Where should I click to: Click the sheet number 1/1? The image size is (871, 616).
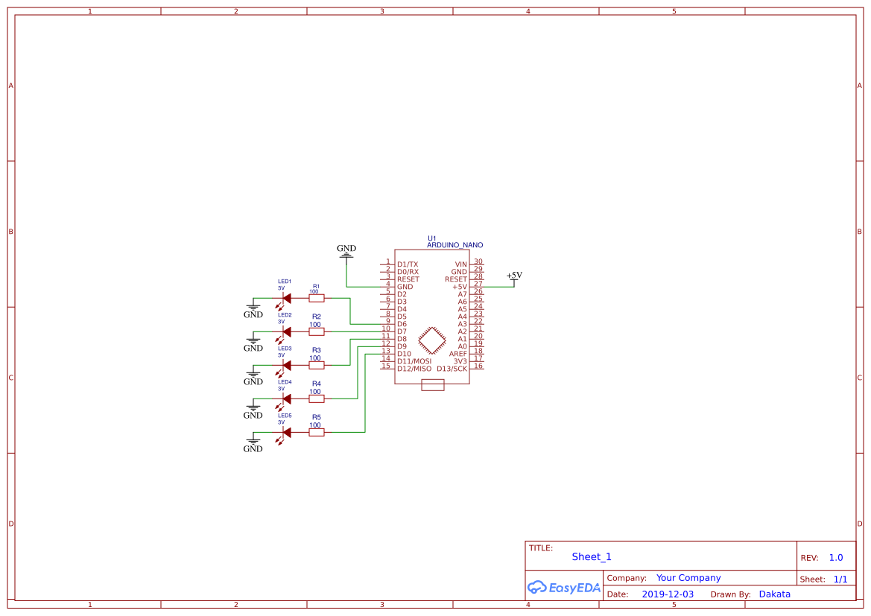[x=840, y=580]
